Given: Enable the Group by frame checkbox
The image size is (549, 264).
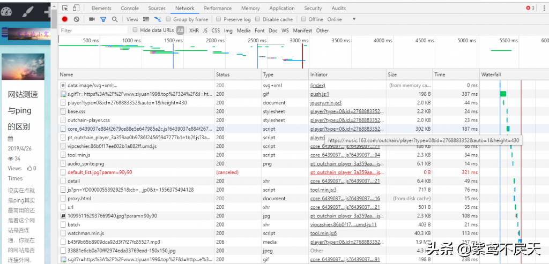Looking at the screenshot, I should [168, 19].
